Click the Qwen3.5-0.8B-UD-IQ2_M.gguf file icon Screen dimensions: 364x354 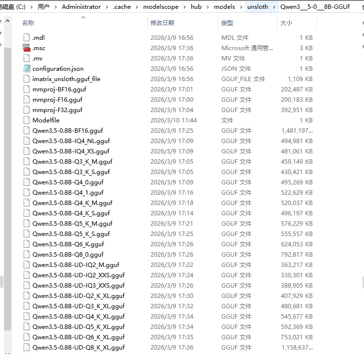click(x=27, y=265)
